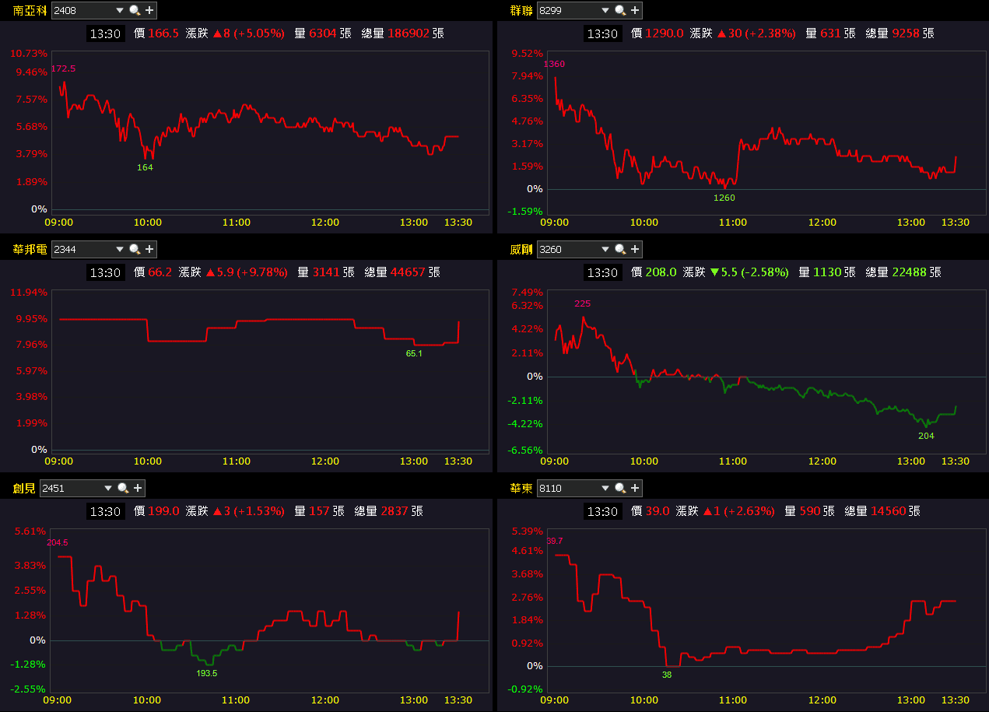
Task: Click the 創見 stock name label
Action: tap(24, 489)
